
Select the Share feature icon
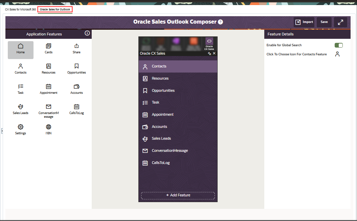tap(76, 49)
